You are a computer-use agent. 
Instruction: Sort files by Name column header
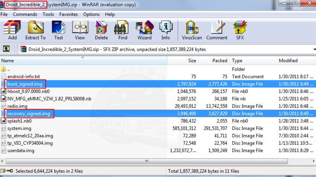(x=8, y=61)
